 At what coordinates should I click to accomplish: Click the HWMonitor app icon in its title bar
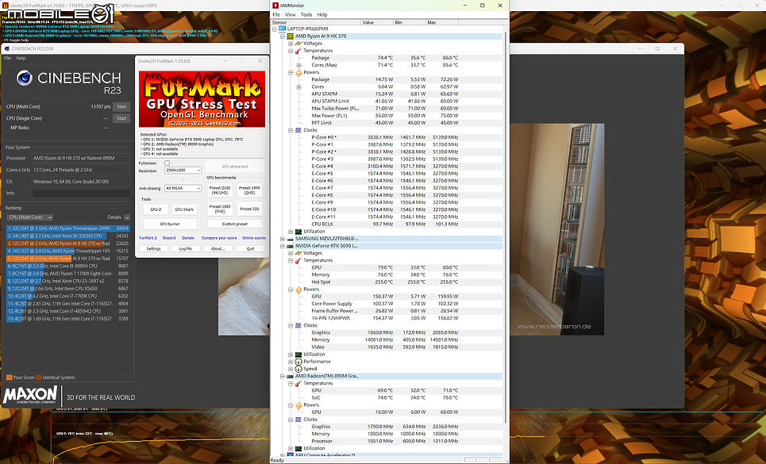pyautogui.click(x=275, y=6)
